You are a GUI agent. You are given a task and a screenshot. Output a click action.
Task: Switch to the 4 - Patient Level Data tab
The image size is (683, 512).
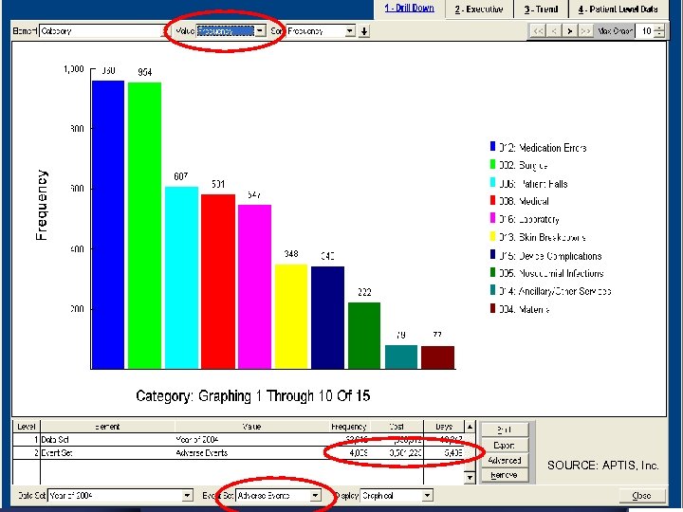click(x=618, y=9)
